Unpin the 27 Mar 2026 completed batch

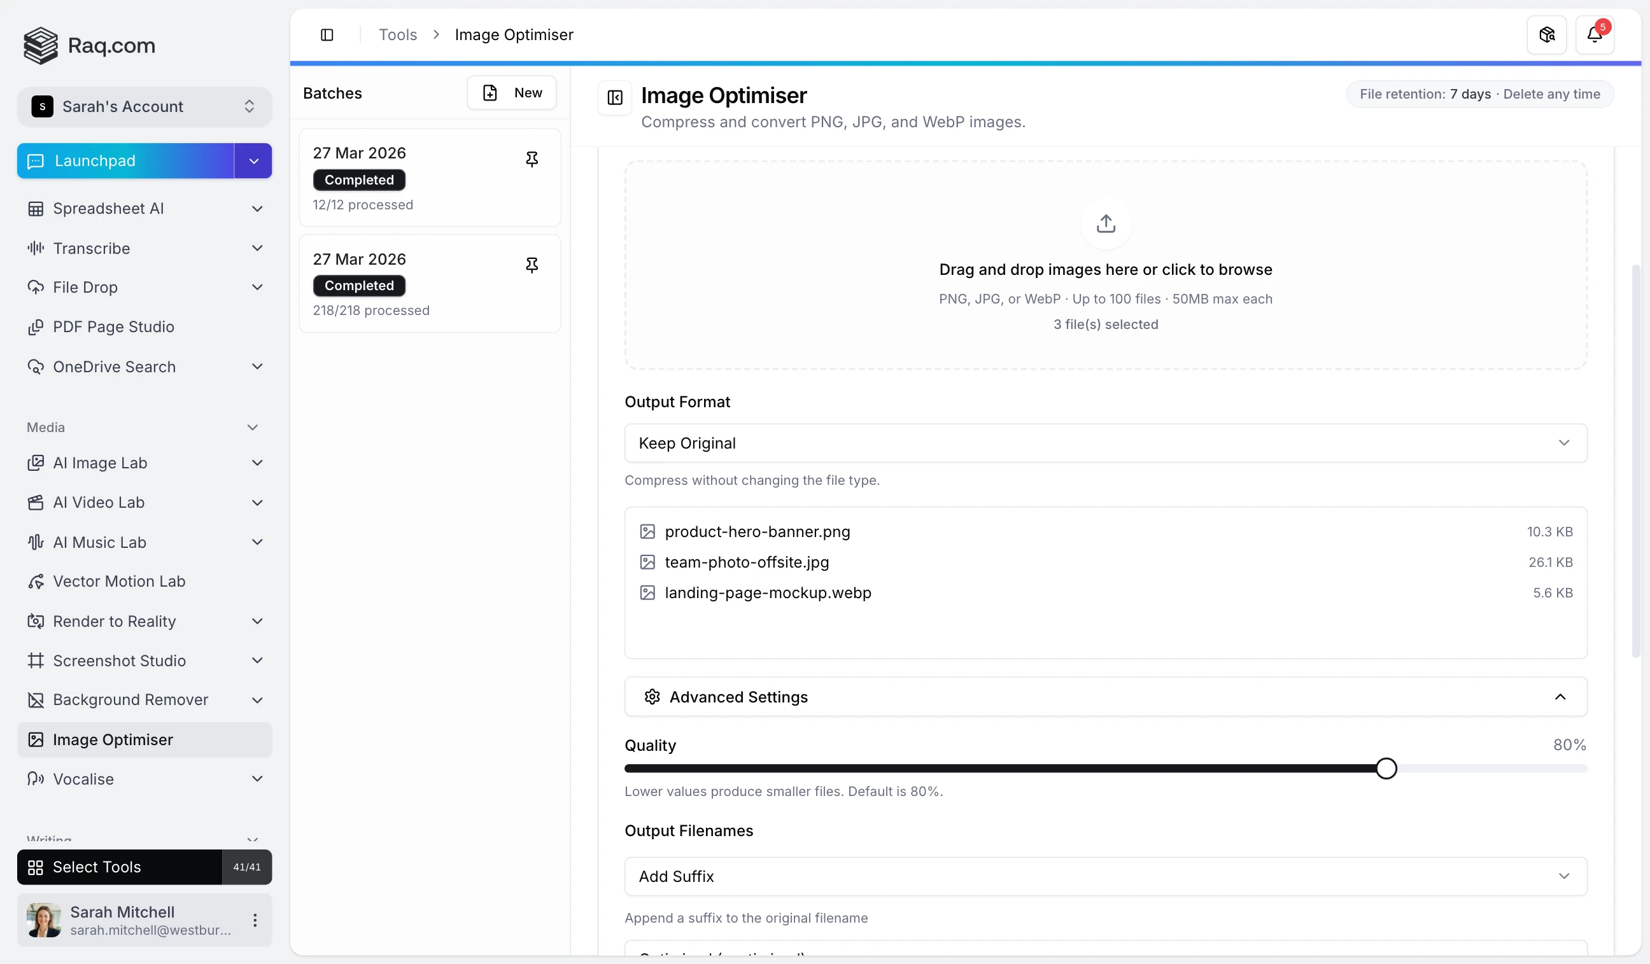[x=532, y=158]
